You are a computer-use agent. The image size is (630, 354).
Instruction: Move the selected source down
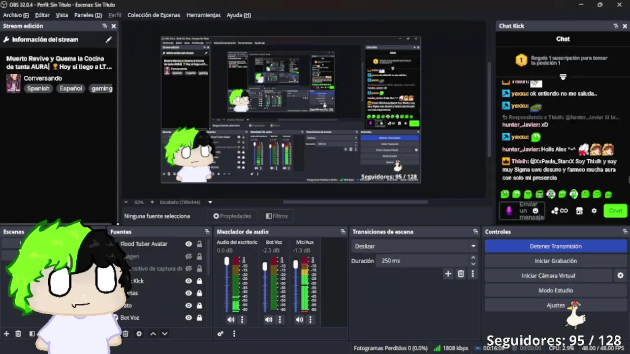[164, 333]
